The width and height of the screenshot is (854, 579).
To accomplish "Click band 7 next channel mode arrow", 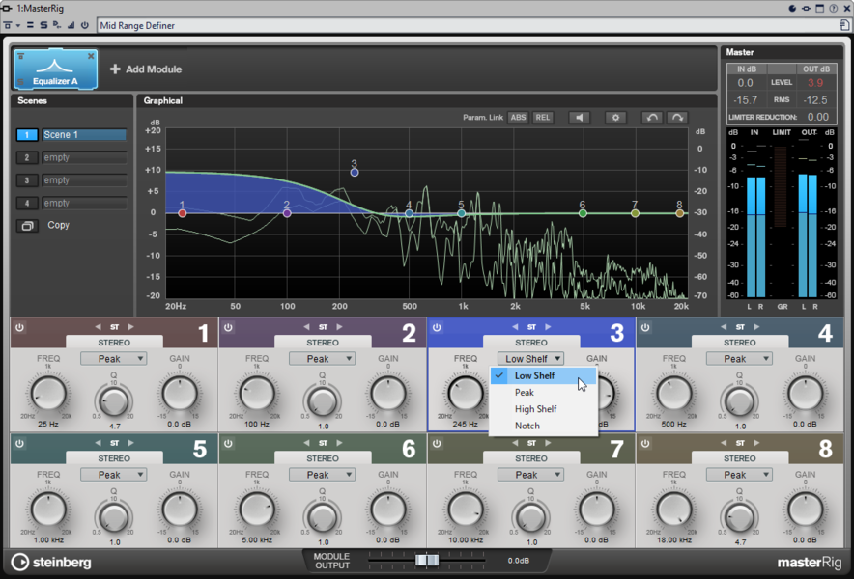I will pyautogui.click(x=548, y=443).
